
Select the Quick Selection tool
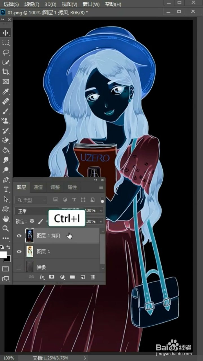(6, 62)
